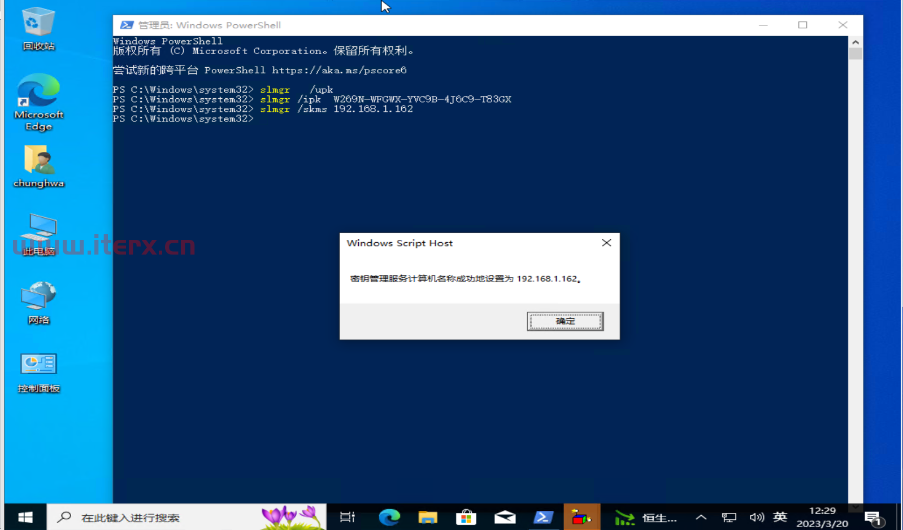Click the PowerShell taskbar icon
The width and height of the screenshot is (903, 530).
[543, 517]
